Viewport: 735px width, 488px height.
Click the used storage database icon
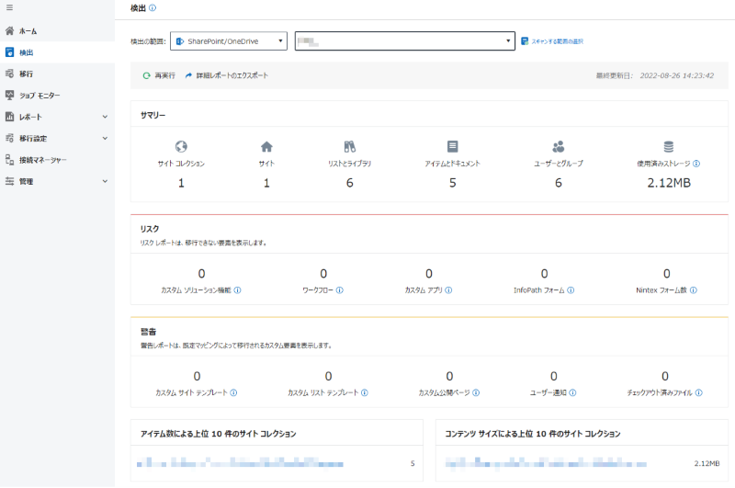tap(669, 147)
